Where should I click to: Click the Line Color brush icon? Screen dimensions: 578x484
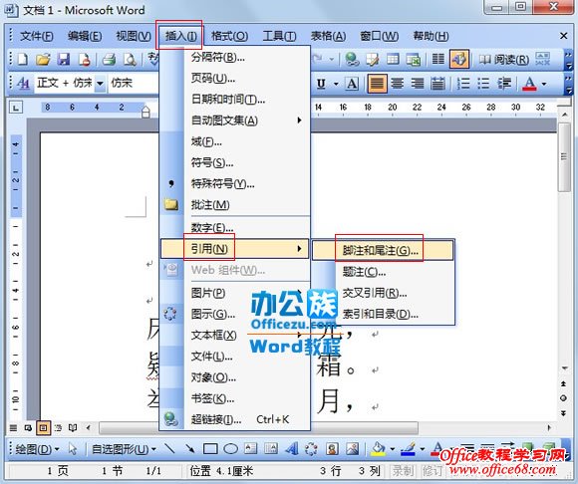408,449
